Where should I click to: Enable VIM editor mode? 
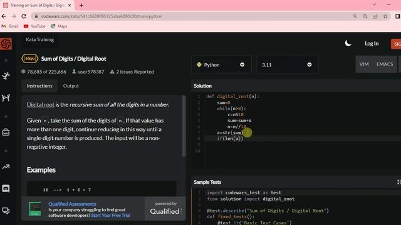[x=364, y=64]
